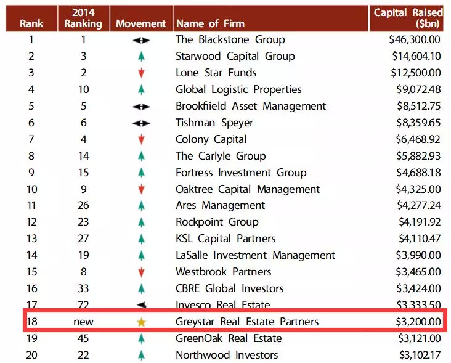Select the red down arrow for Colony Capital

pyautogui.click(x=141, y=140)
